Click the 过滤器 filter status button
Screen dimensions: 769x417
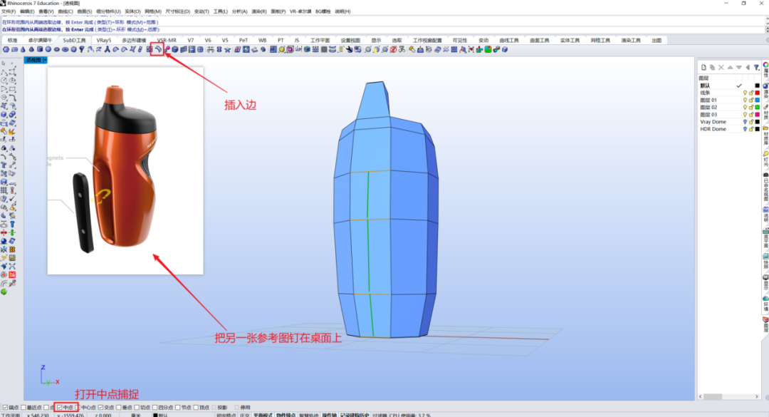pyautogui.click(x=380, y=415)
